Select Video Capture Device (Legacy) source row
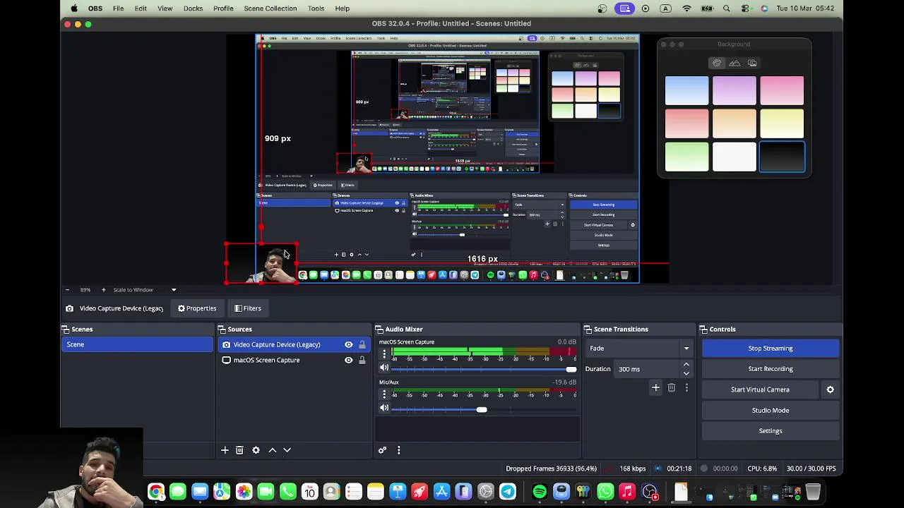 coord(293,344)
